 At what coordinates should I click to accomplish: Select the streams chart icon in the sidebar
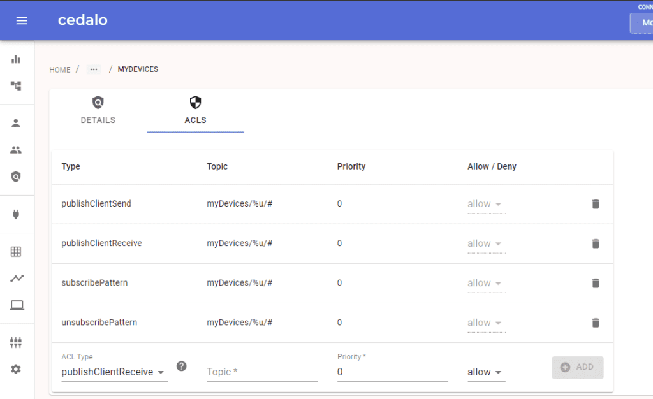(16, 278)
